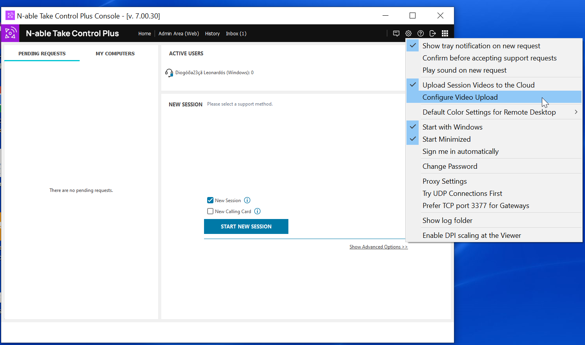Click the info icon beside New Calling Card
The image size is (585, 345).
(258, 211)
